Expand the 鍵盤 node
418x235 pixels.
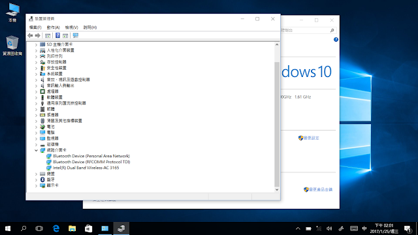coord(36,174)
